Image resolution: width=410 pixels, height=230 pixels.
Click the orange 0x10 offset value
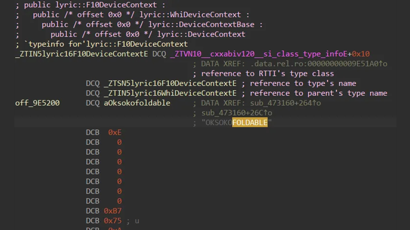(361, 54)
